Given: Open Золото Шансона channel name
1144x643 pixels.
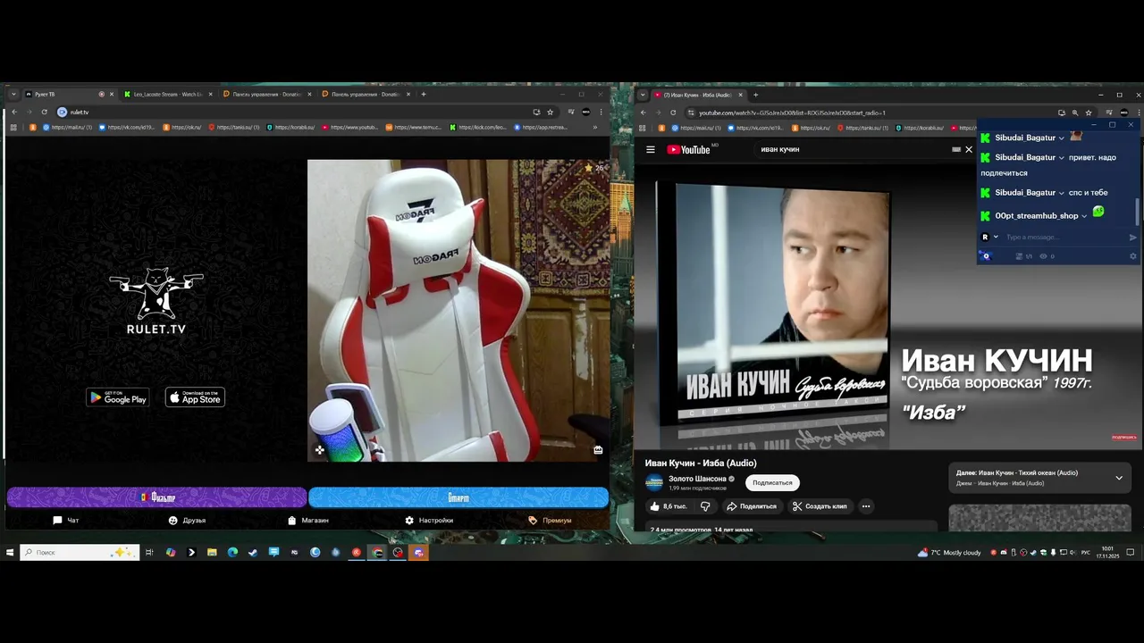Looking at the screenshot, I should point(697,479).
